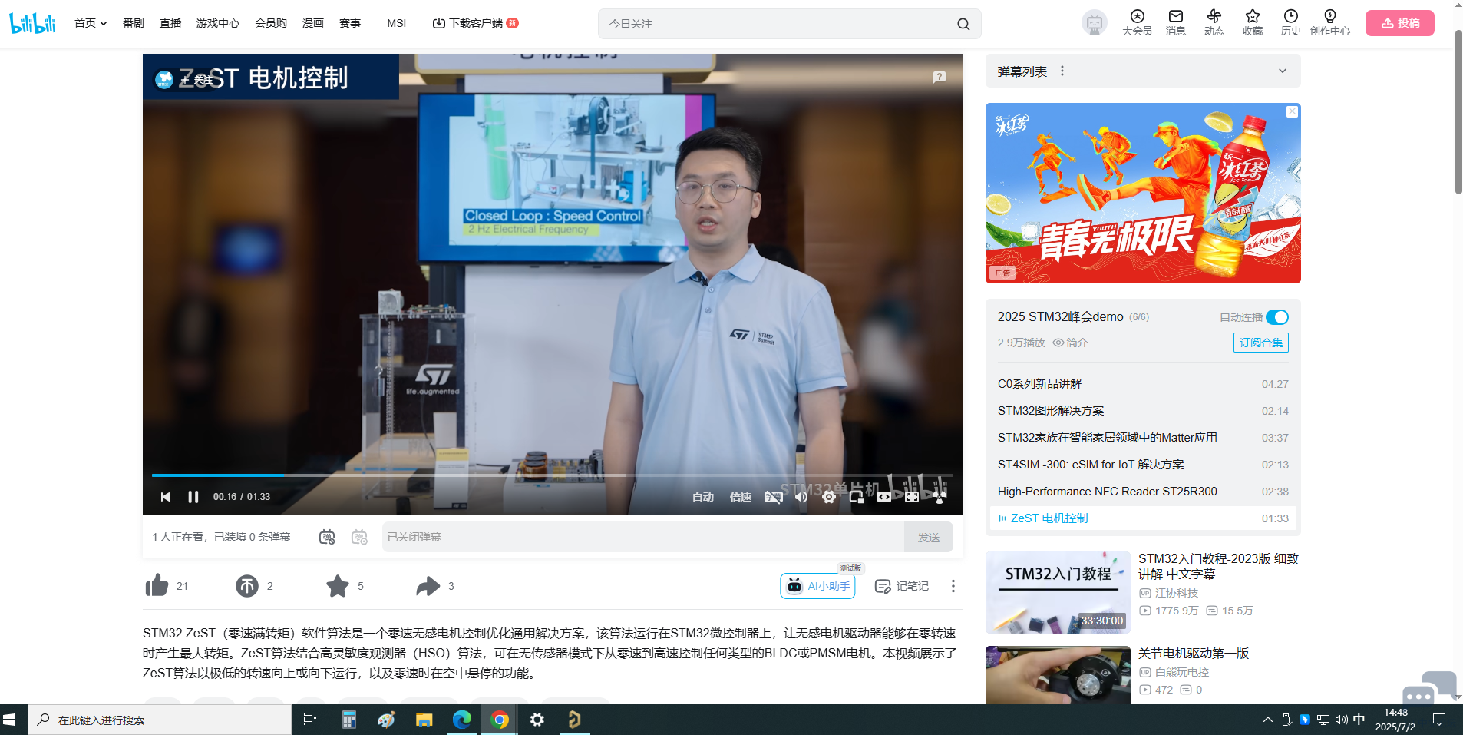The width and height of the screenshot is (1463, 735).
Task: Expand the 弹幕列表 panel chevron
Action: [x=1283, y=71]
